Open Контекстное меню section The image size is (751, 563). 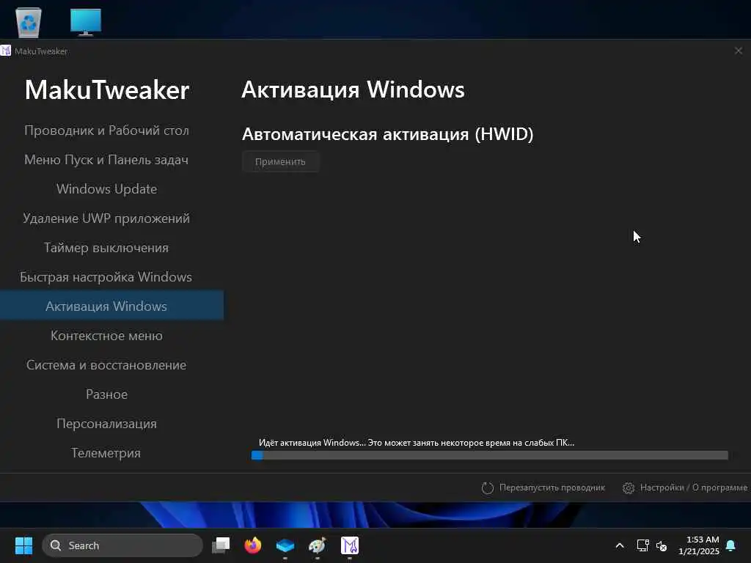(106, 336)
